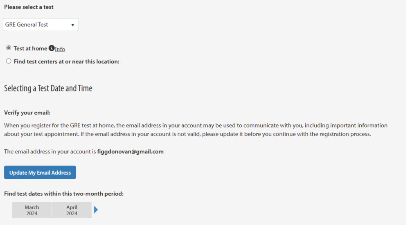This screenshot has height=225, width=419.
Task: Click the Update My Email Address button
Action: click(x=40, y=172)
